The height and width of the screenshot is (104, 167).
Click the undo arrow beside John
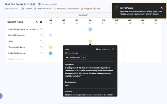41,41
